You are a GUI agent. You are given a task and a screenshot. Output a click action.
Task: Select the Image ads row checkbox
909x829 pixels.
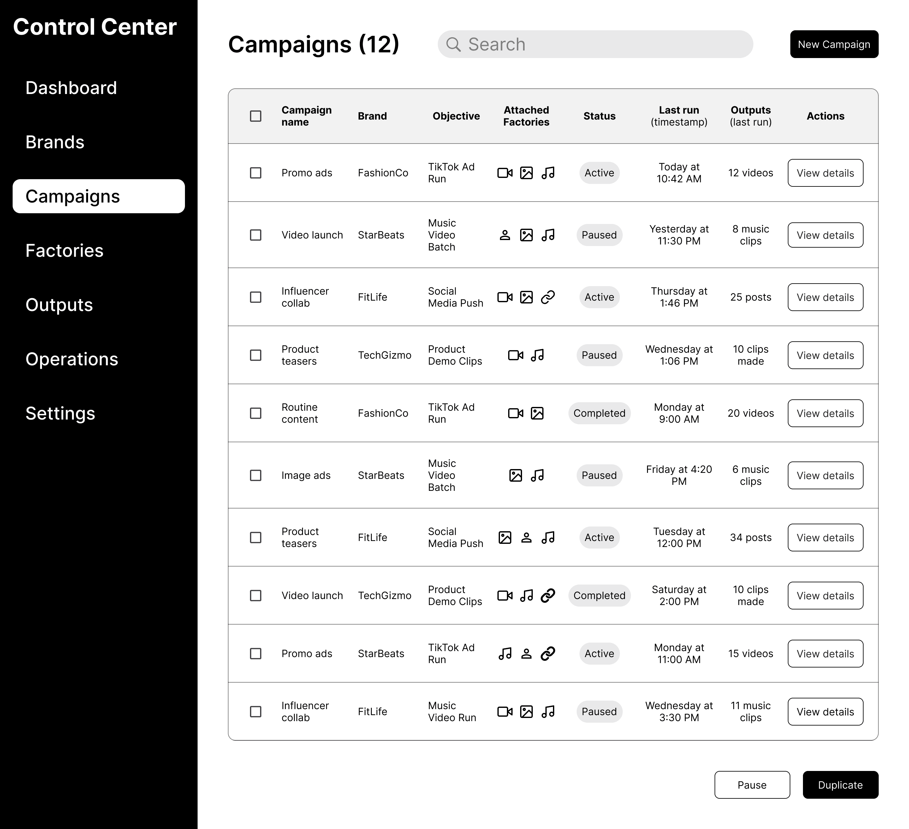pyautogui.click(x=256, y=475)
